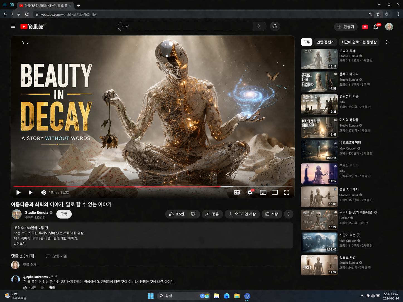The width and height of the screenshot is (403, 302).
Task: Open the 시간이 녹는 곳 video thumbnail
Action: click(319, 242)
